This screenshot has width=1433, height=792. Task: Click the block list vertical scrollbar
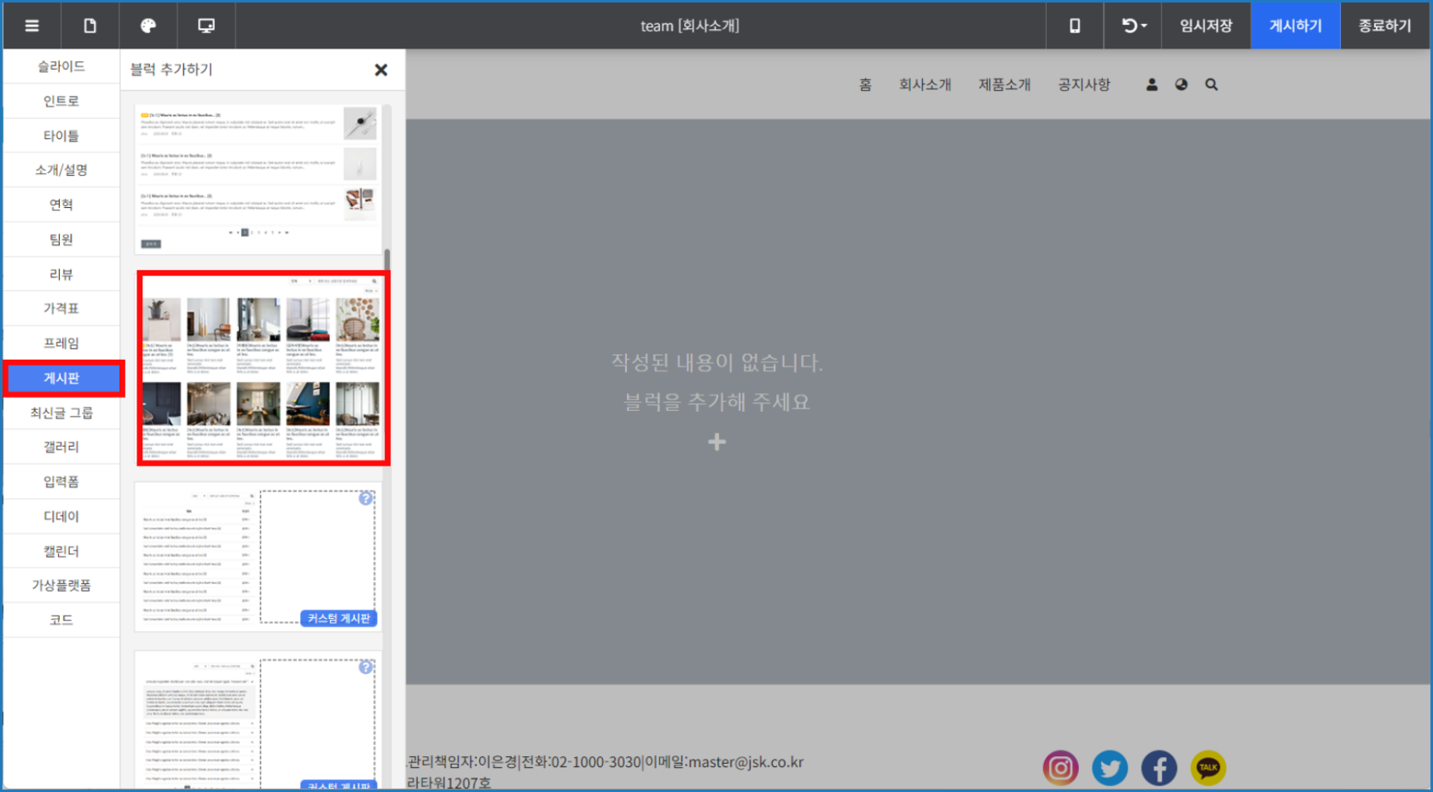click(x=387, y=260)
